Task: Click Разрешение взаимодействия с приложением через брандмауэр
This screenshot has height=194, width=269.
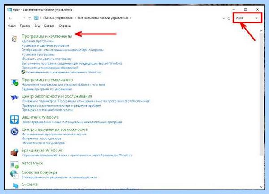Action: pos(77,155)
